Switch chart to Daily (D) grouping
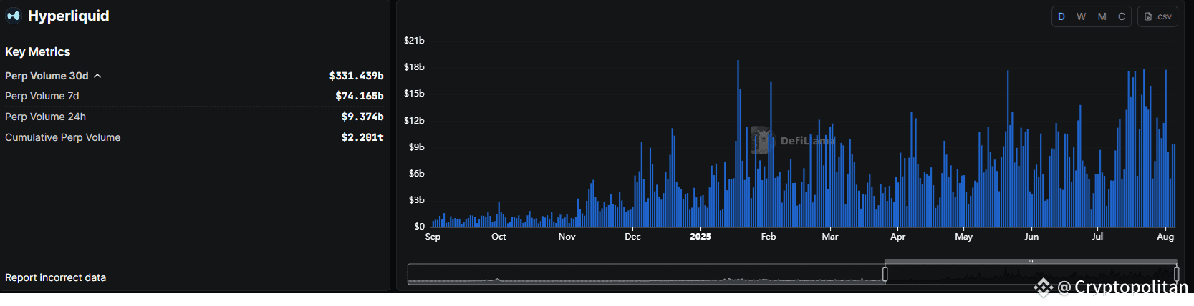The image size is (1194, 306). 1061,16
